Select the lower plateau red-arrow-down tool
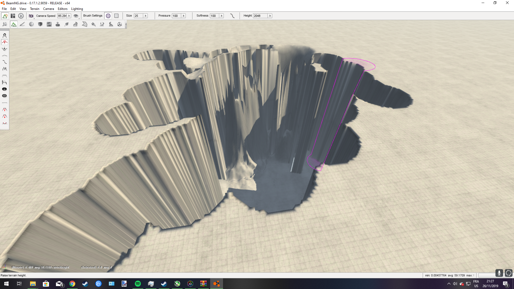 (5, 116)
